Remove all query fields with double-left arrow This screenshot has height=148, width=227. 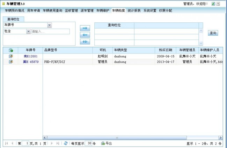click(84, 42)
